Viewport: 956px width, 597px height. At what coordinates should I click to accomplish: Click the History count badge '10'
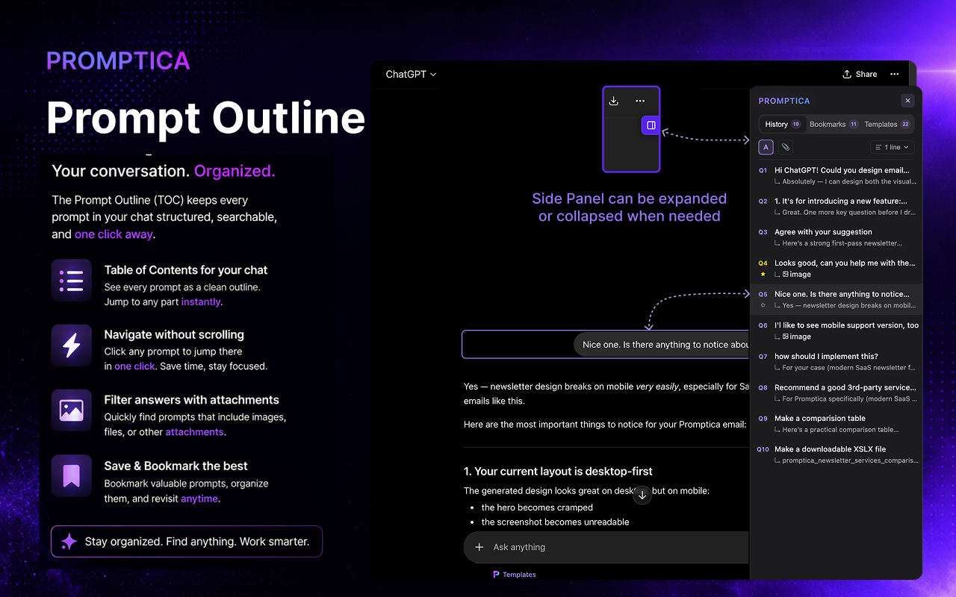(x=795, y=125)
